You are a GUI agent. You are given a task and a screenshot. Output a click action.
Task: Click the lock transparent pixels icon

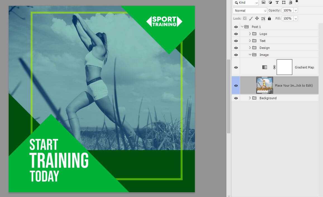245,18
